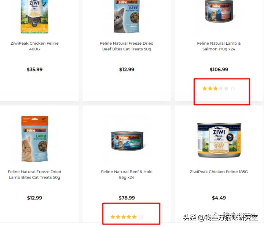Viewport: 264px width, 227px height.
Task: Click the five-star rating on Beef & Hoki
Action: tap(124, 217)
